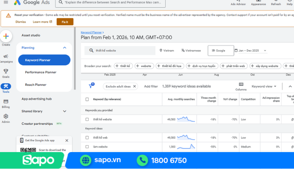Click the filter funnel icon

point(90,86)
